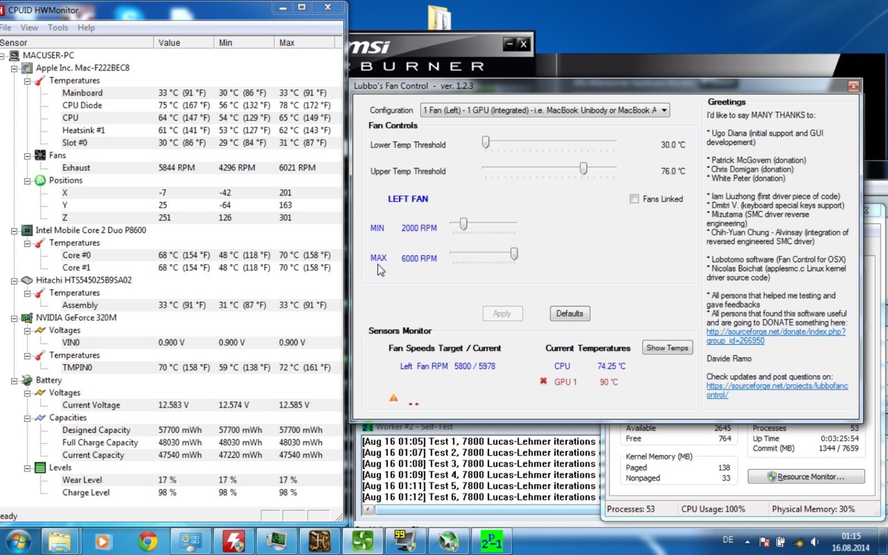Click the orange warning triangle in Sensors Monitor
888x555 pixels.
[x=393, y=397]
